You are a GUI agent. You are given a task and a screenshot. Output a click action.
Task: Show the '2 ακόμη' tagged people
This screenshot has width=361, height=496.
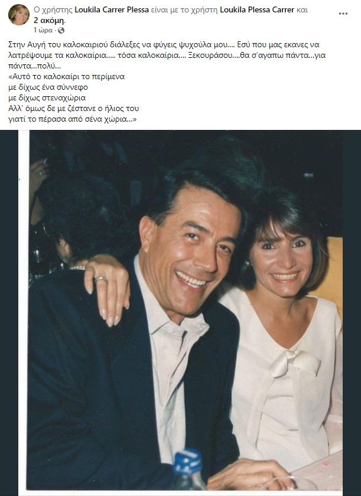(x=49, y=21)
